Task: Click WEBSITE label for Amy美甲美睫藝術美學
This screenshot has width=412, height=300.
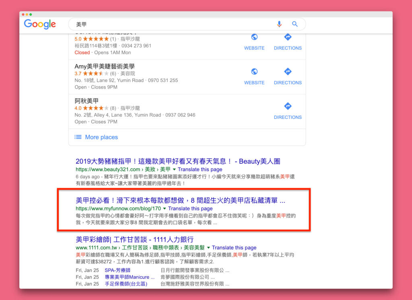Action: point(254,83)
